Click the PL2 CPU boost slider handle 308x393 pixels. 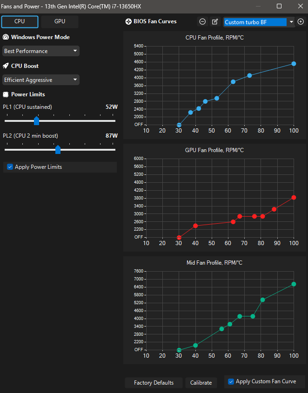tap(58, 149)
